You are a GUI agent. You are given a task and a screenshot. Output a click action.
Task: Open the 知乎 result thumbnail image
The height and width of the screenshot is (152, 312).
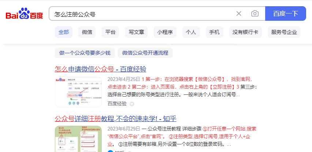(78, 139)
